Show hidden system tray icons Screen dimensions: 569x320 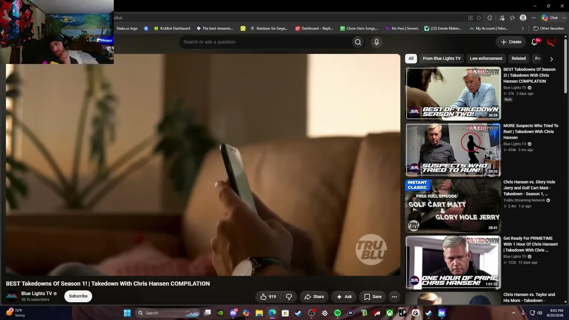(514, 313)
